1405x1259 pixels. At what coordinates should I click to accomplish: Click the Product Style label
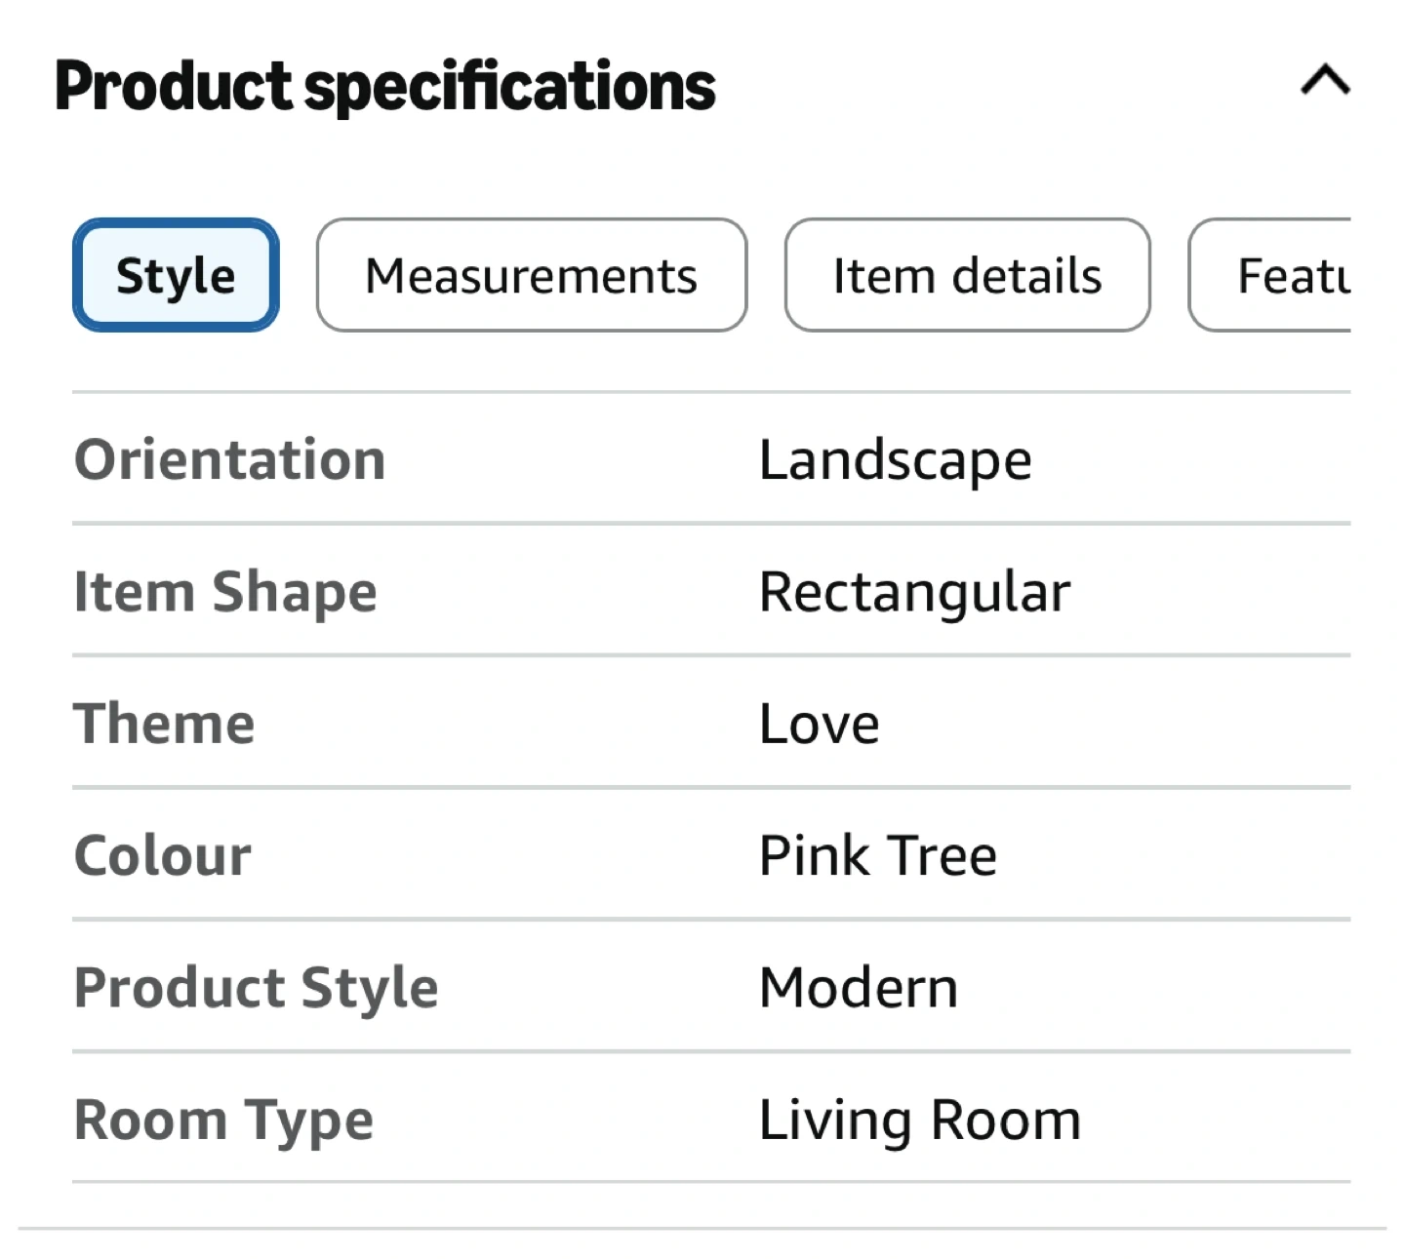256,987
